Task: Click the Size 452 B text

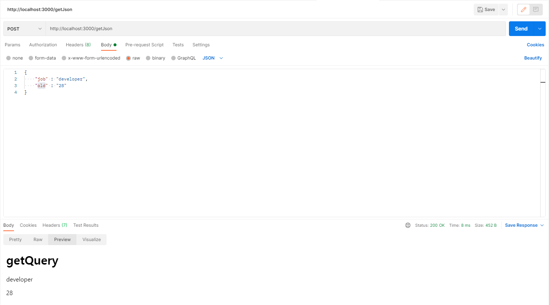Action: (485, 225)
